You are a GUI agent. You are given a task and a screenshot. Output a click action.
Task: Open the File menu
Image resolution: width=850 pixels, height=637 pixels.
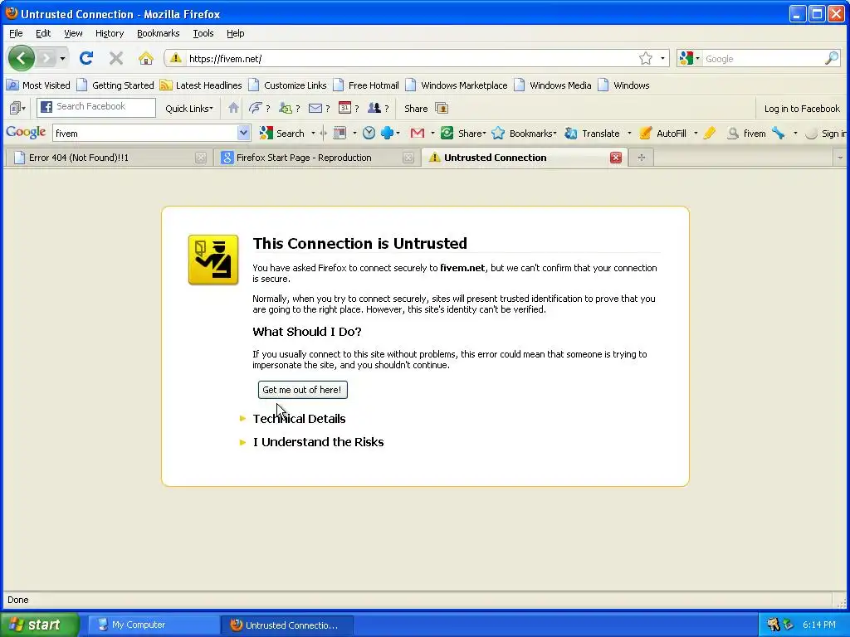(x=16, y=33)
